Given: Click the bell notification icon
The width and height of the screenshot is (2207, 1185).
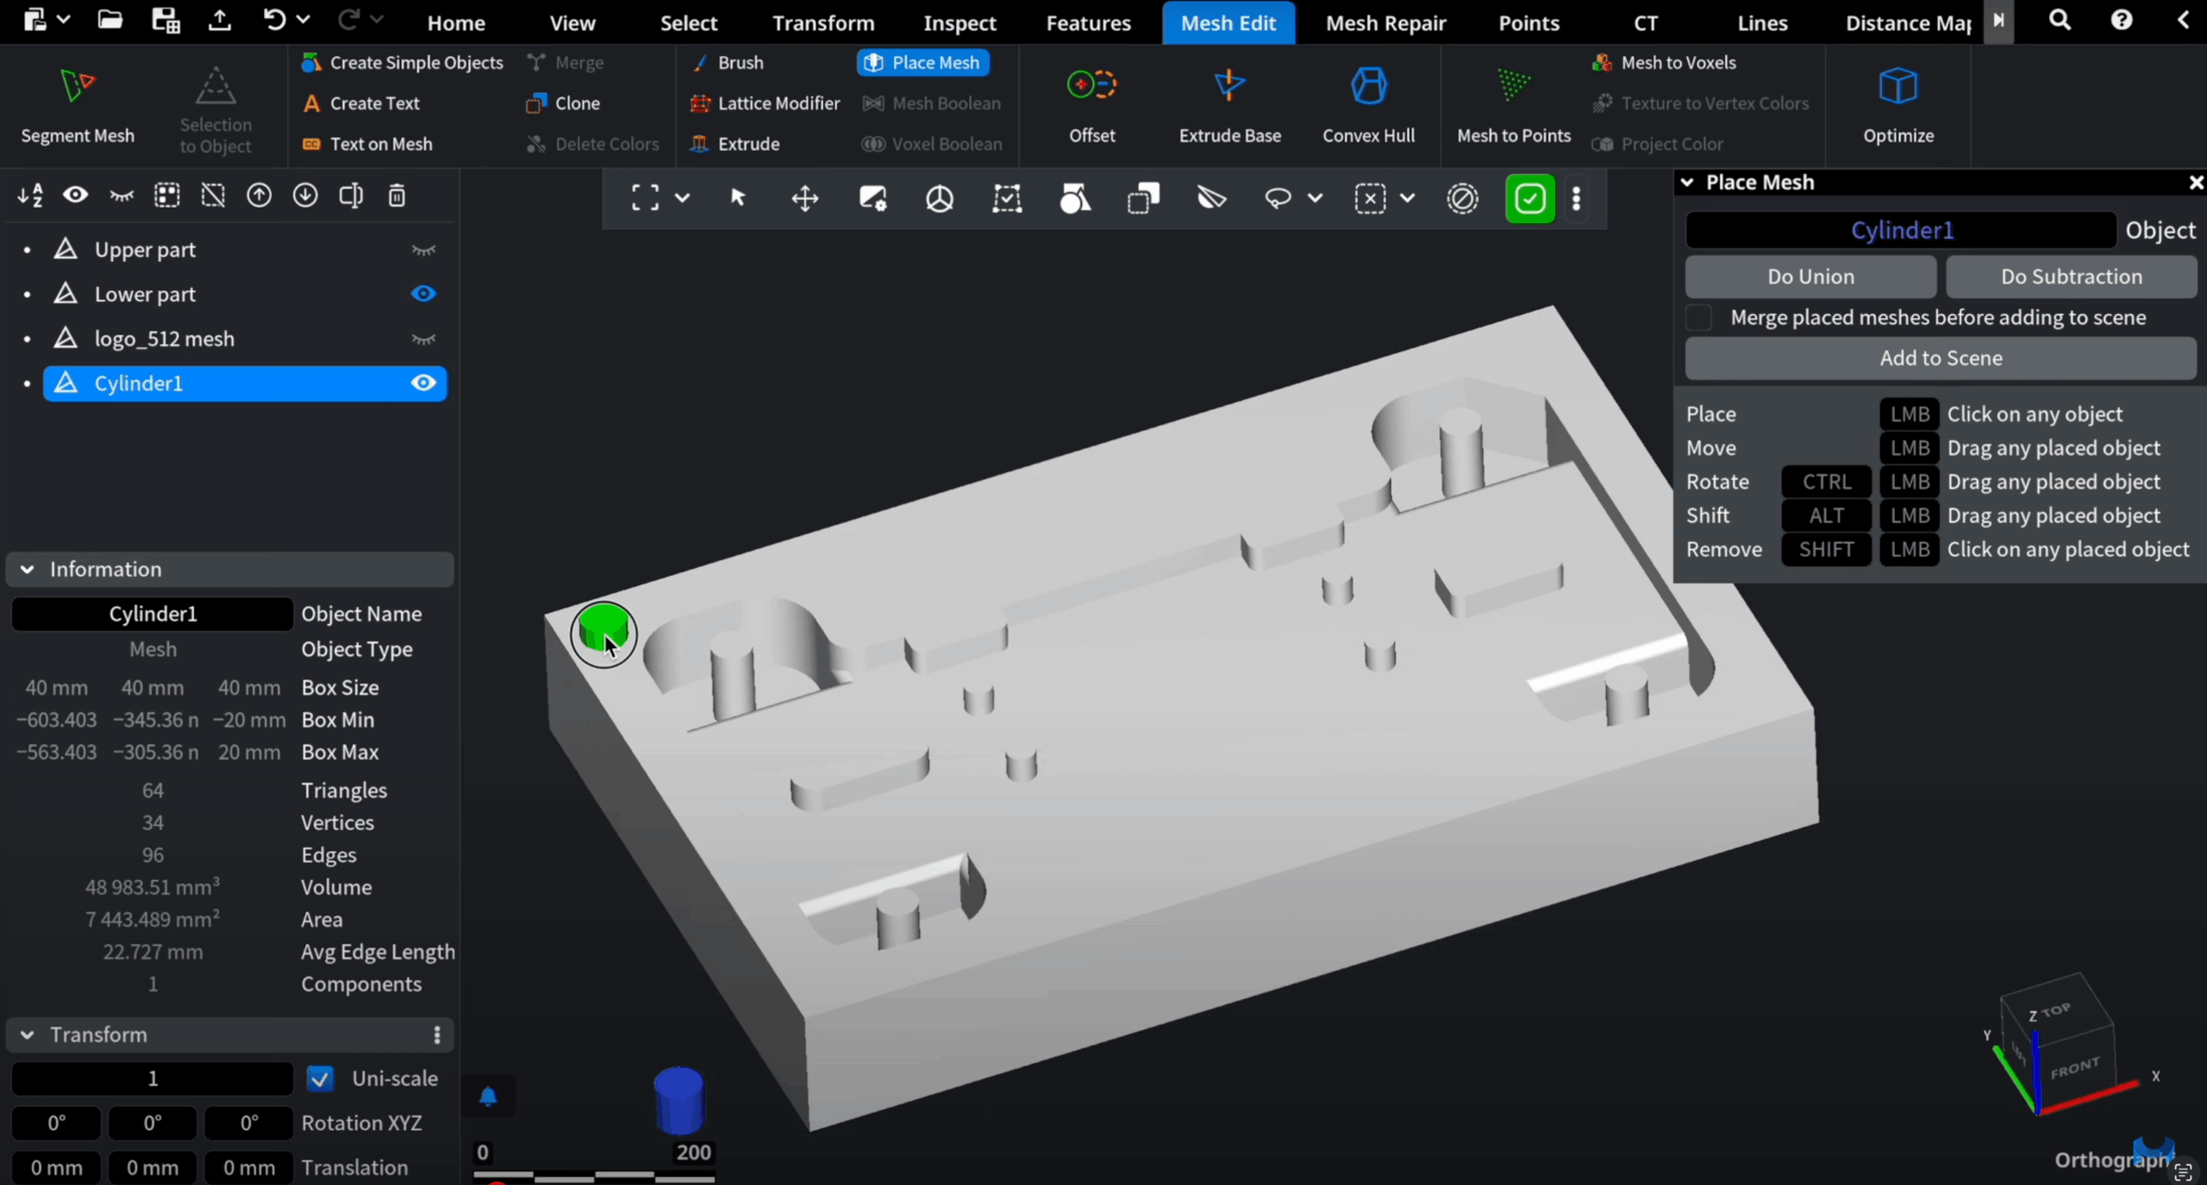Looking at the screenshot, I should 488,1096.
